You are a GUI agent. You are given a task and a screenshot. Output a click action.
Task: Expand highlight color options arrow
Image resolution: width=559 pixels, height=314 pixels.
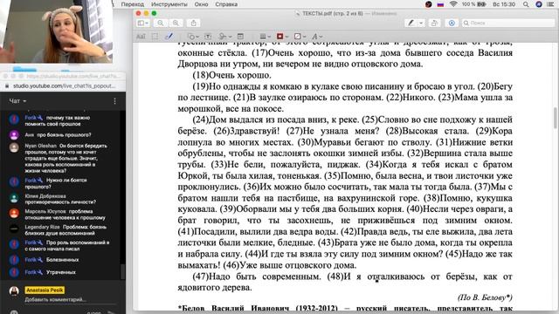(421, 24)
